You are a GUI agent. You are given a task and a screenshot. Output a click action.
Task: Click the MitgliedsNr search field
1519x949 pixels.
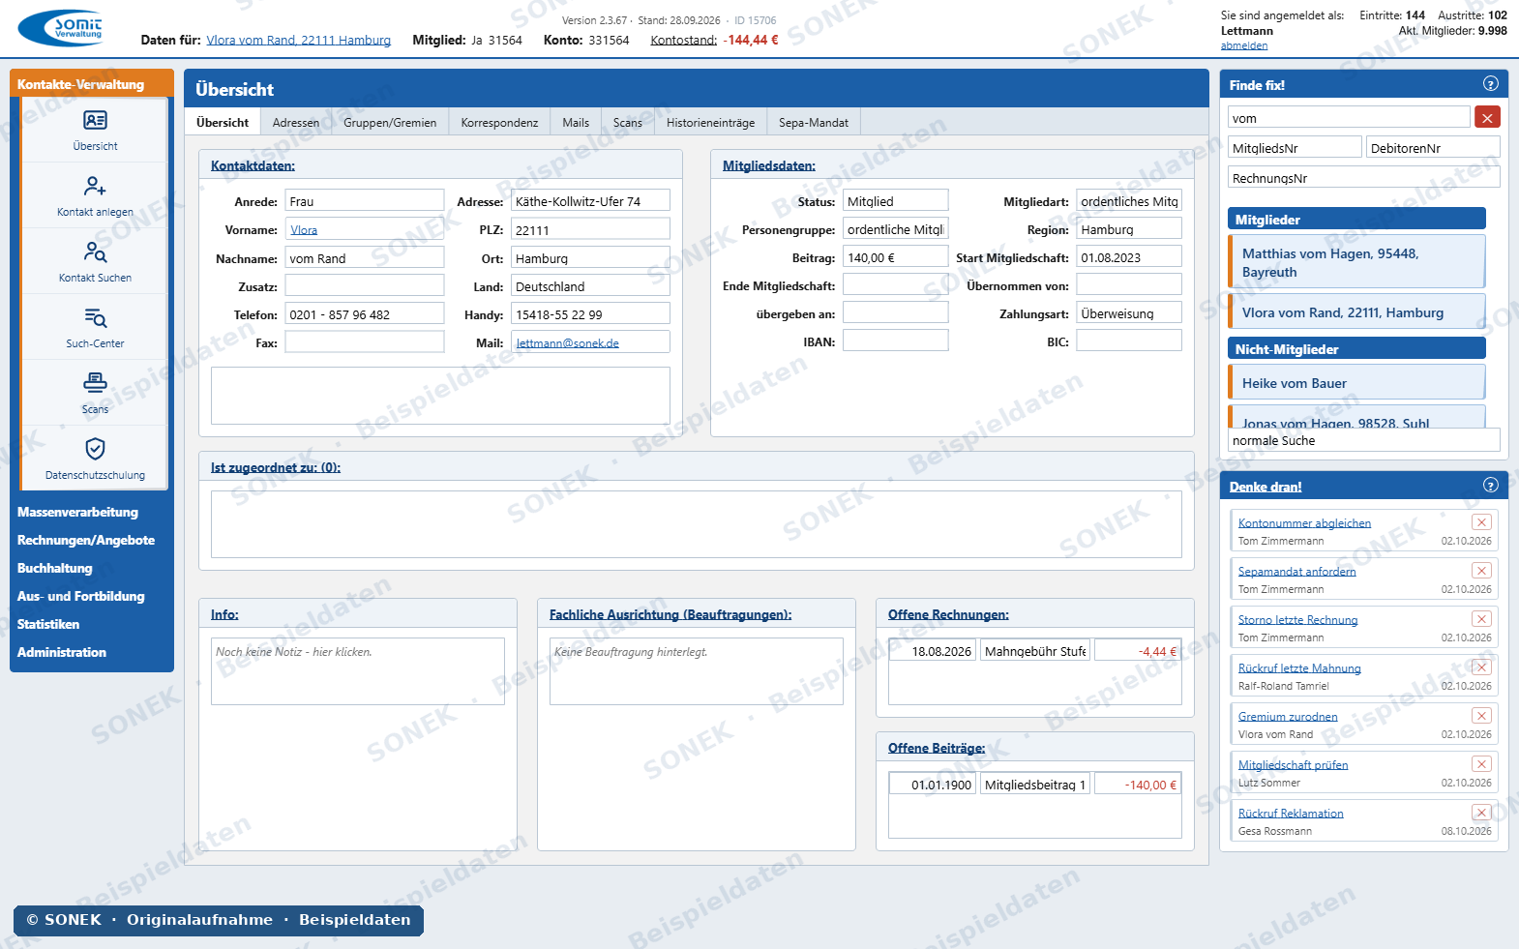pyautogui.click(x=1296, y=148)
